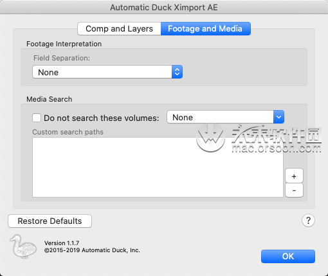This screenshot has height=276, width=328.
Task: Switch to the Comp and Layers tab
Action: 119,29
